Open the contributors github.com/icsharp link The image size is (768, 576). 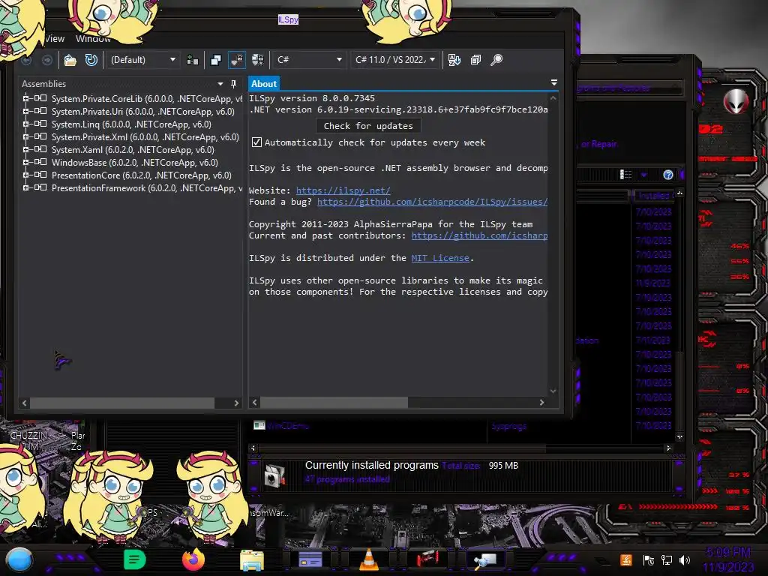click(x=479, y=235)
